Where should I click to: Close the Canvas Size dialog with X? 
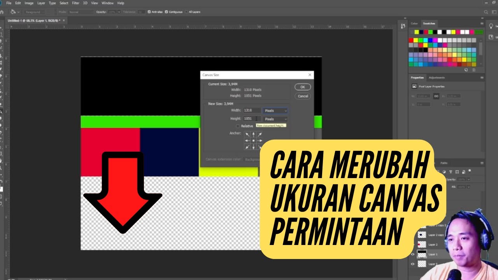tap(310, 75)
